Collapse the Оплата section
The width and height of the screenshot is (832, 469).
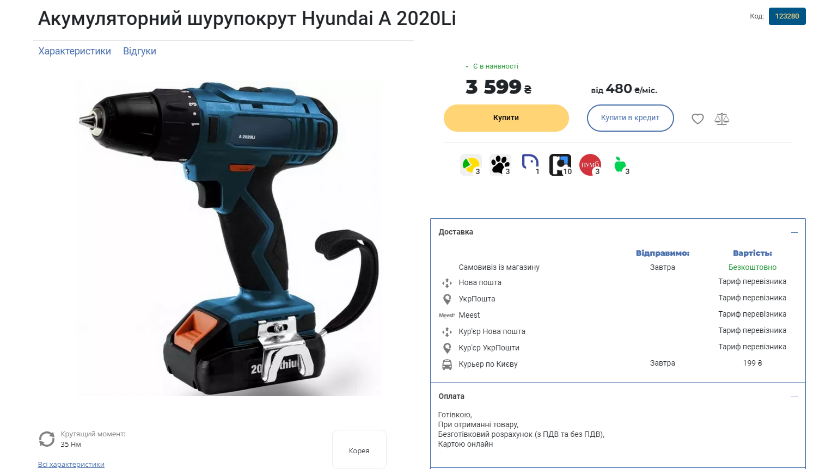794,397
